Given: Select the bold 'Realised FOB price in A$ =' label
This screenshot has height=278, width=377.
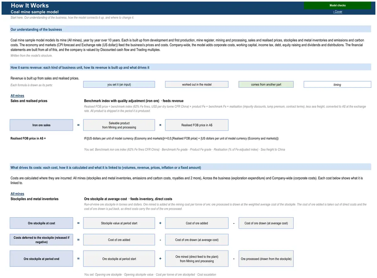Looking at the screenshot, I should pos(28,138).
